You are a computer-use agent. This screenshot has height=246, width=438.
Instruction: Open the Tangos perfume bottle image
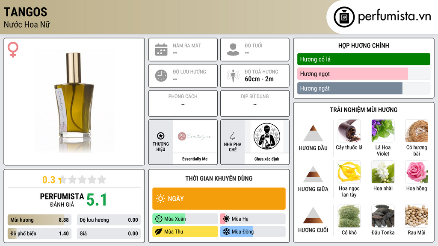[x=74, y=102]
